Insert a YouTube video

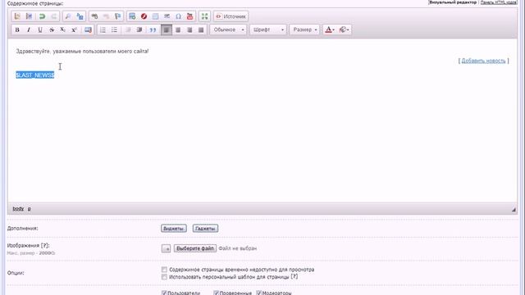coord(189,16)
